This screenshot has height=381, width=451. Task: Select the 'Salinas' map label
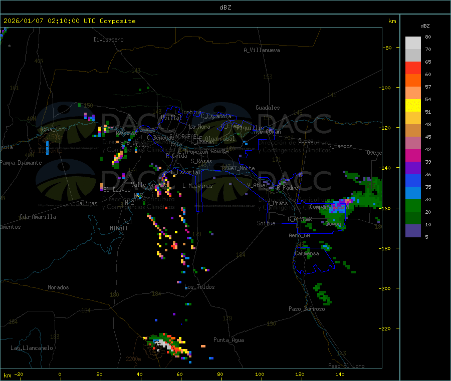(x=87, y=203)
